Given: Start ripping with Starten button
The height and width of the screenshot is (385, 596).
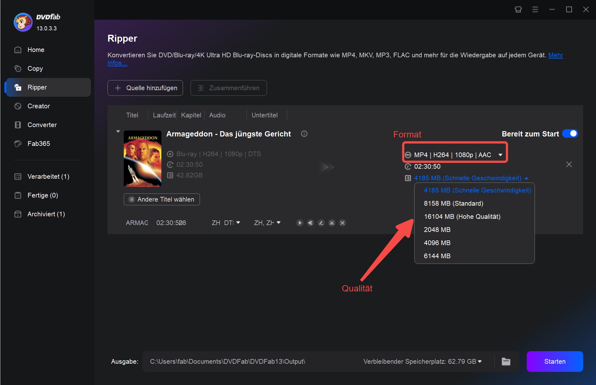Looking at the screenshot, I should [555, 362].
